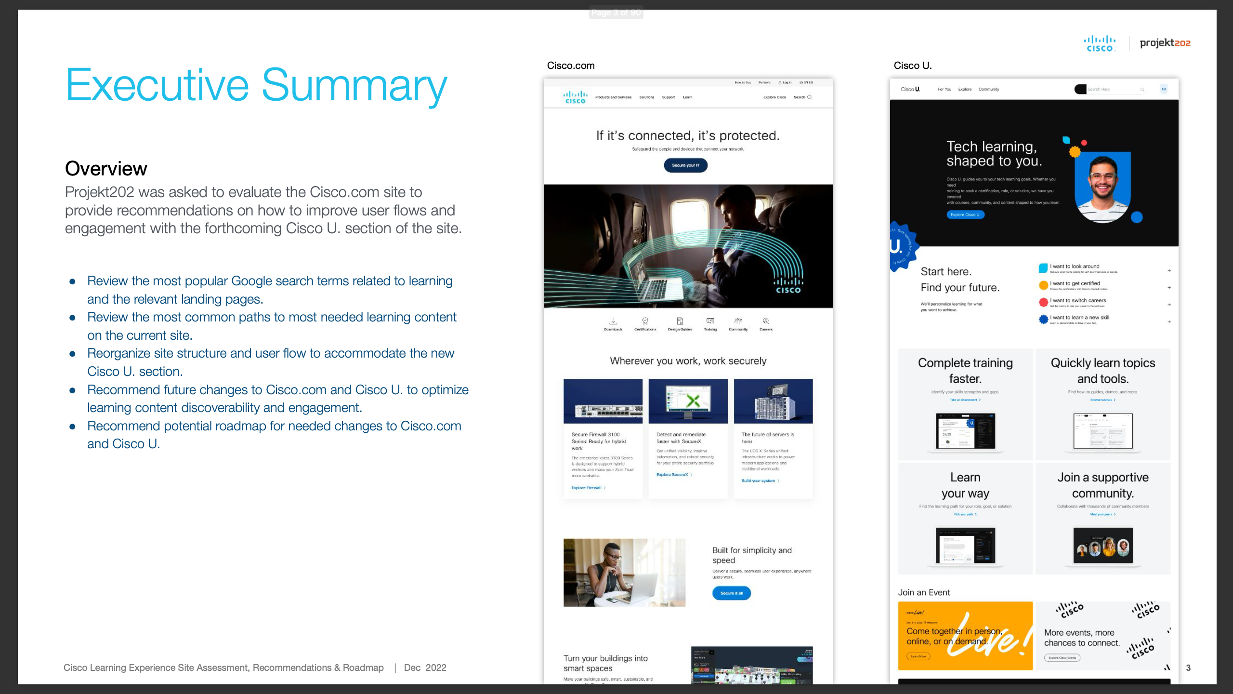This screenshot has width=1233, height=694.
Task: Click the 'Explore SecureX' link
Action: pyautogui.click(x=674, y=475)
